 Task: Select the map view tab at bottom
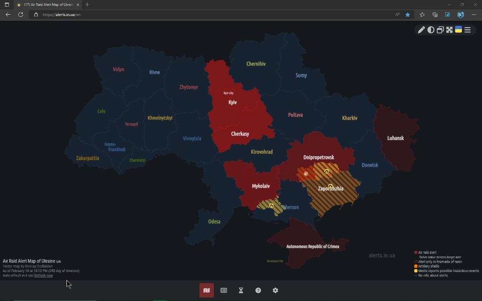click(x=207, y=290)
